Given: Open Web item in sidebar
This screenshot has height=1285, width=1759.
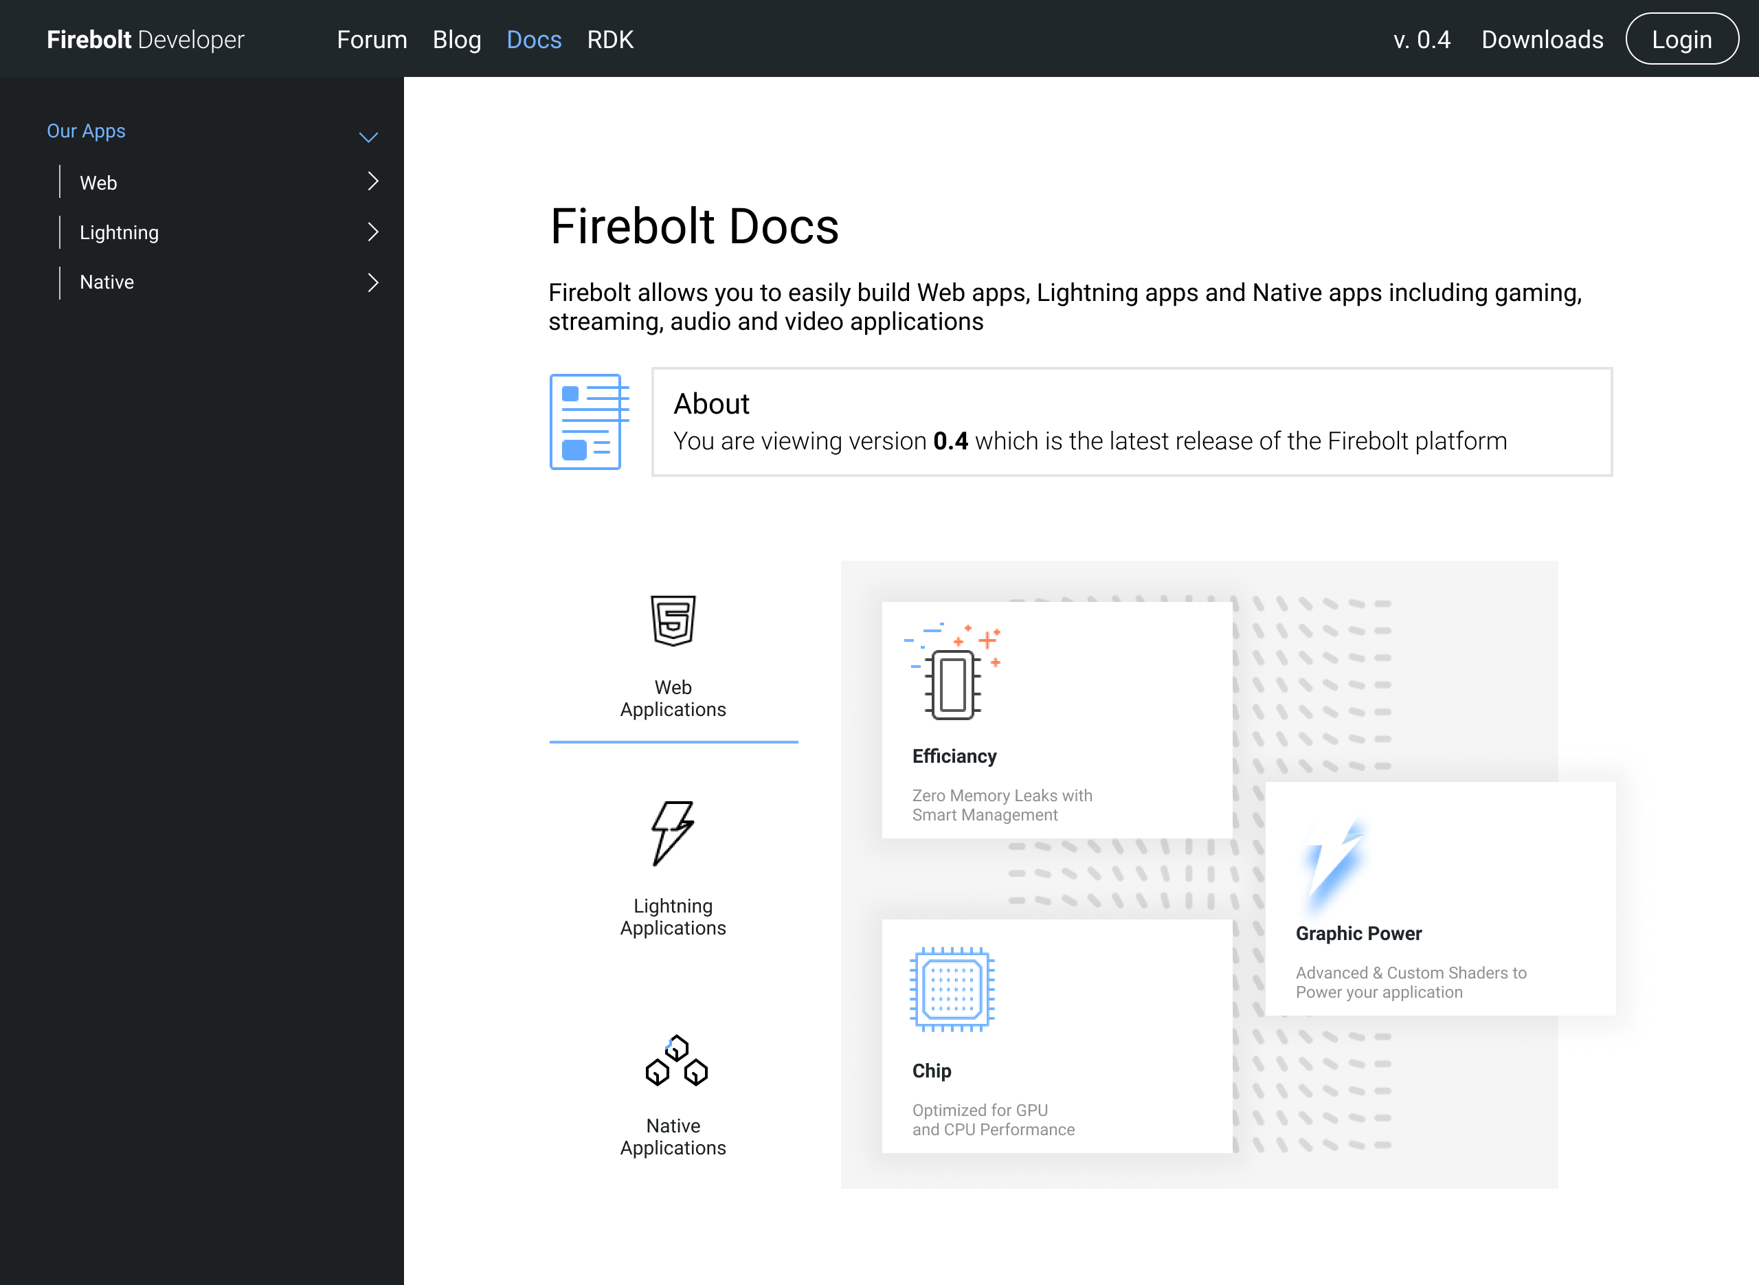Looking at the screenshot, I should pyautogui.click(x=98, y=183).
